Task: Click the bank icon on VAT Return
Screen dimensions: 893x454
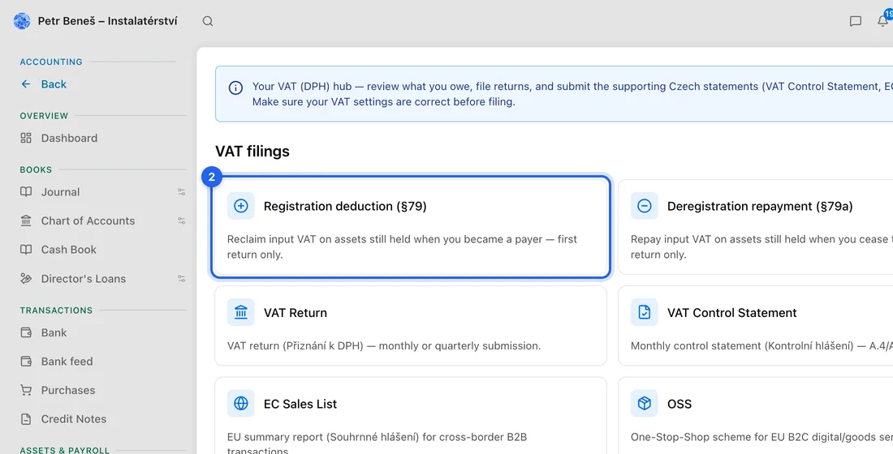Action: (241, 312)
